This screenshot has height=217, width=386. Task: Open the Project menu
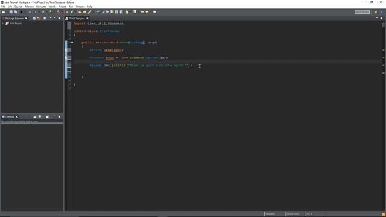pyautogui.click(x=62, y=7)
